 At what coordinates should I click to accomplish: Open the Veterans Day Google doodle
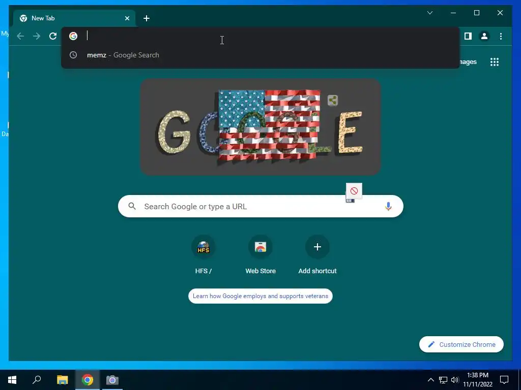point(260,127)
